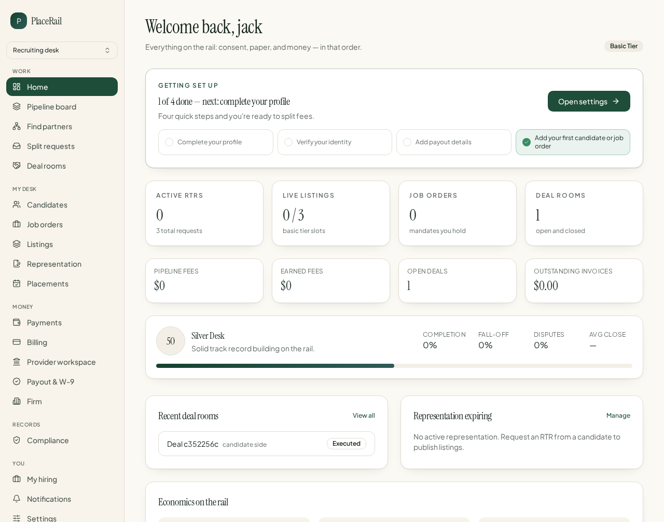Viewport: 664px width, 522px height.
Task: Open the Job Orders stat card
Action: click(x=458, y=213)
